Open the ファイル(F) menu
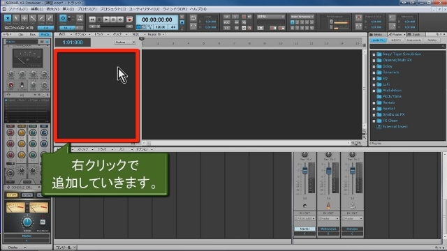The image size is (447, 251). pos(18,9)
